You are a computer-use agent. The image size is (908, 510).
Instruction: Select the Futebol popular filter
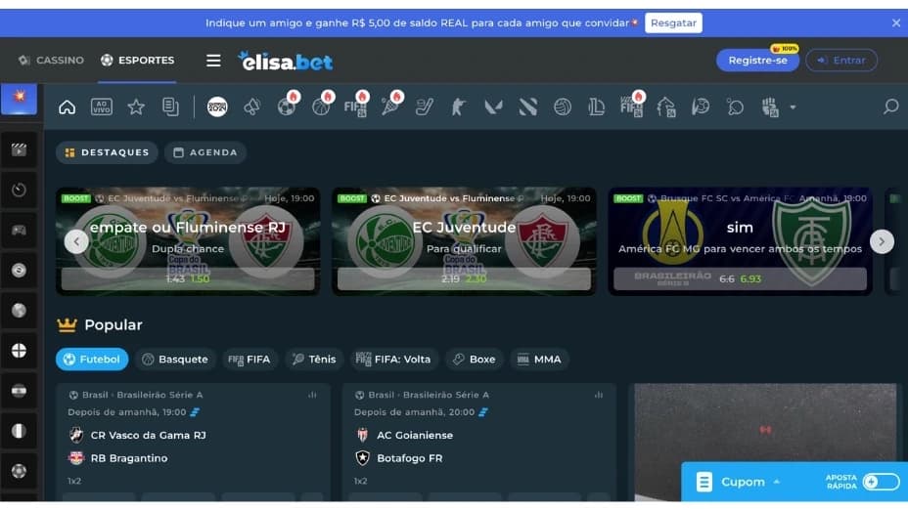coord(92,360)
